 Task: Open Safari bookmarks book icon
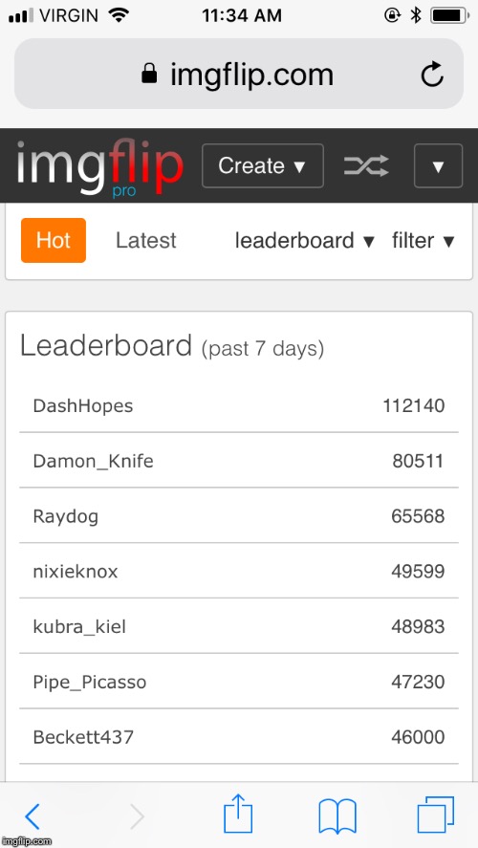337,816
